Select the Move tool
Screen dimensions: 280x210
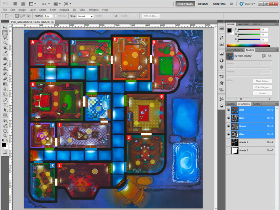point(5,28)
